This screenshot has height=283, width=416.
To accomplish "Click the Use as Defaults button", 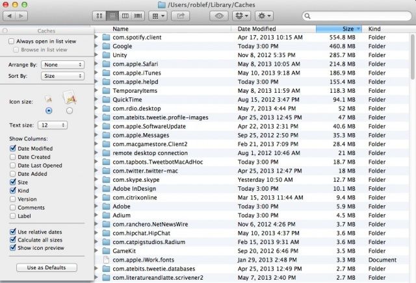I will [x=45, y=267].
